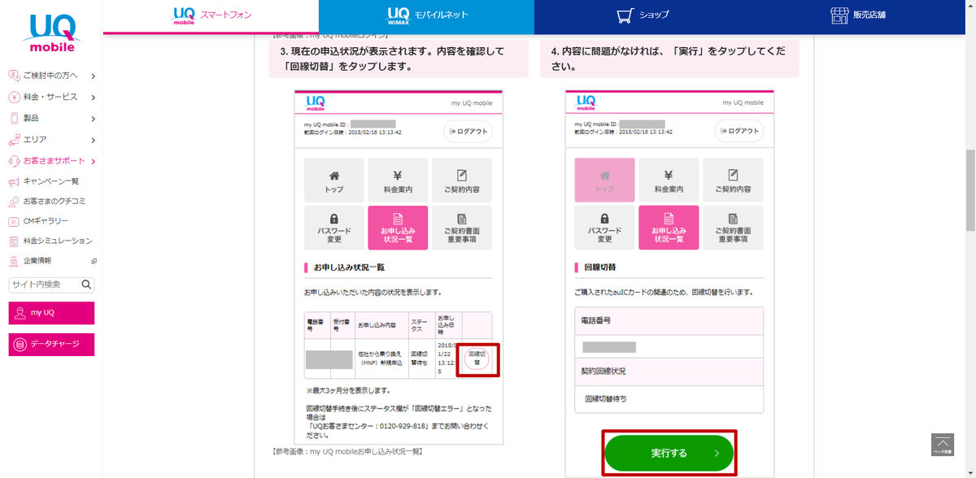Expand the 料金・サービス chevron
Screen dimensions: 976x478
[x=94, y=98]
